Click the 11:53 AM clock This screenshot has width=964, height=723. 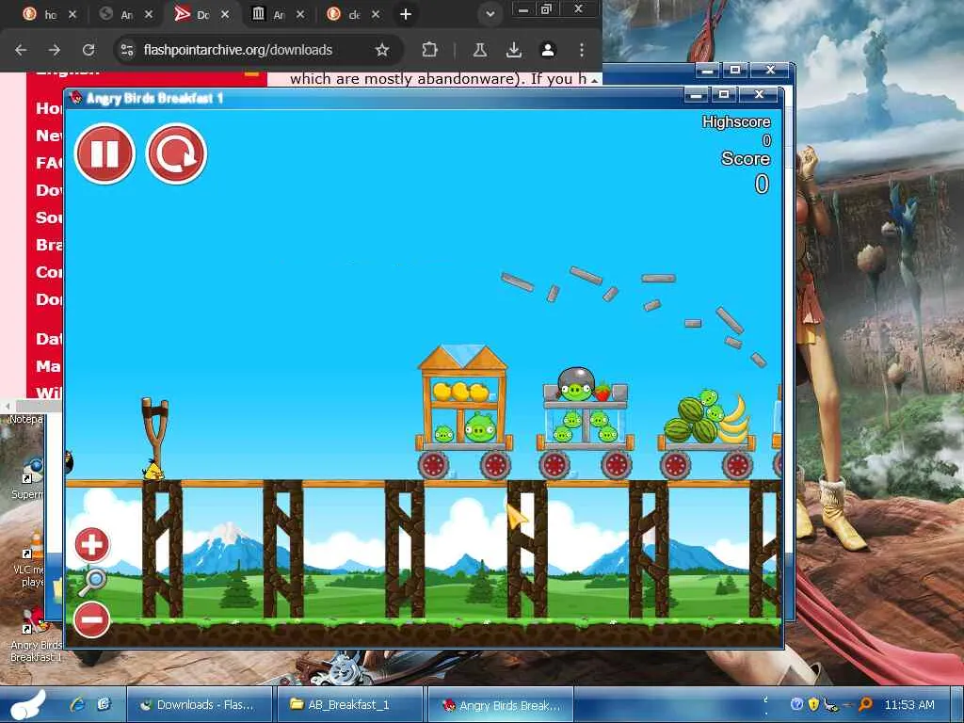(x=908, y=705)
